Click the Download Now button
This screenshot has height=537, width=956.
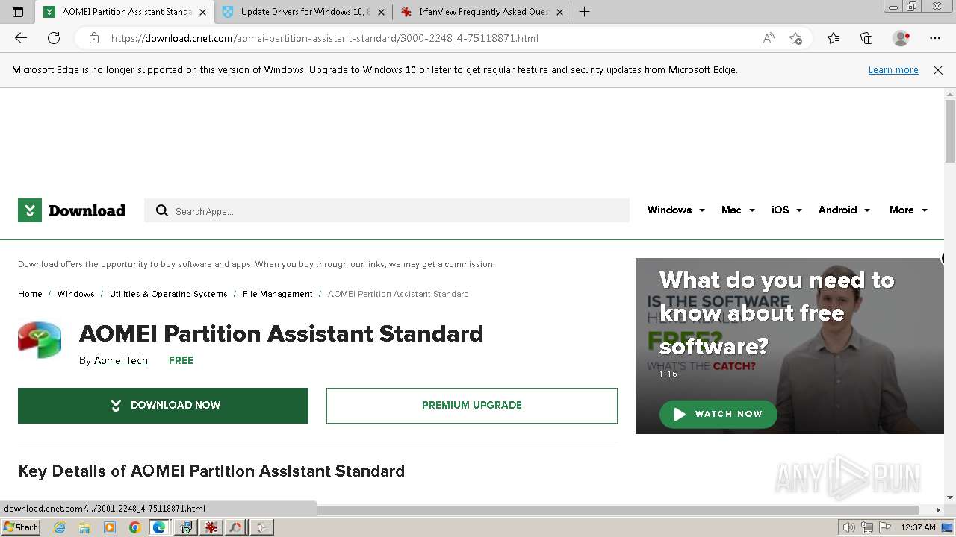pyautogui.click(x=163, y=406)
